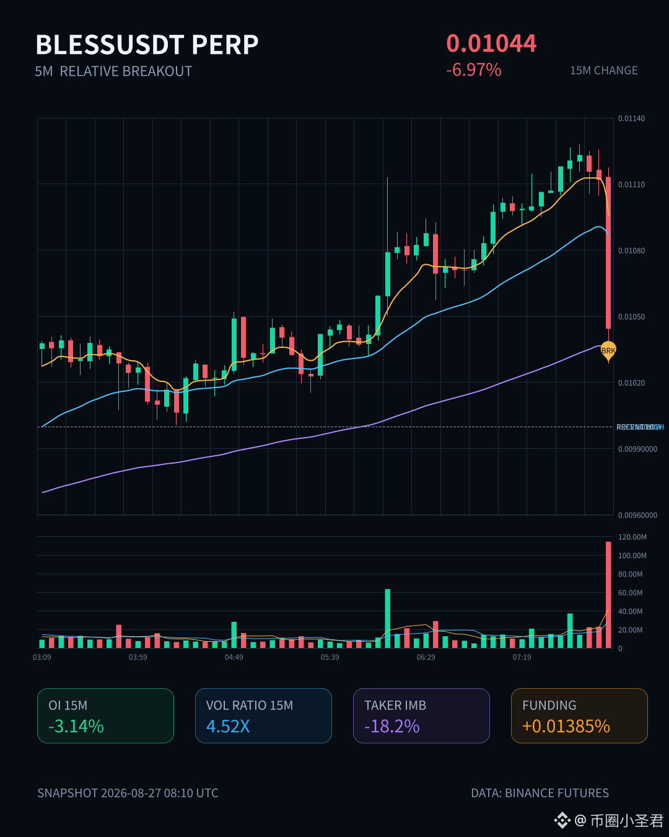Click the -6.97% change value
Viewport: 669px width, 837px height.
pyautogui.click(x=474, y=69)
